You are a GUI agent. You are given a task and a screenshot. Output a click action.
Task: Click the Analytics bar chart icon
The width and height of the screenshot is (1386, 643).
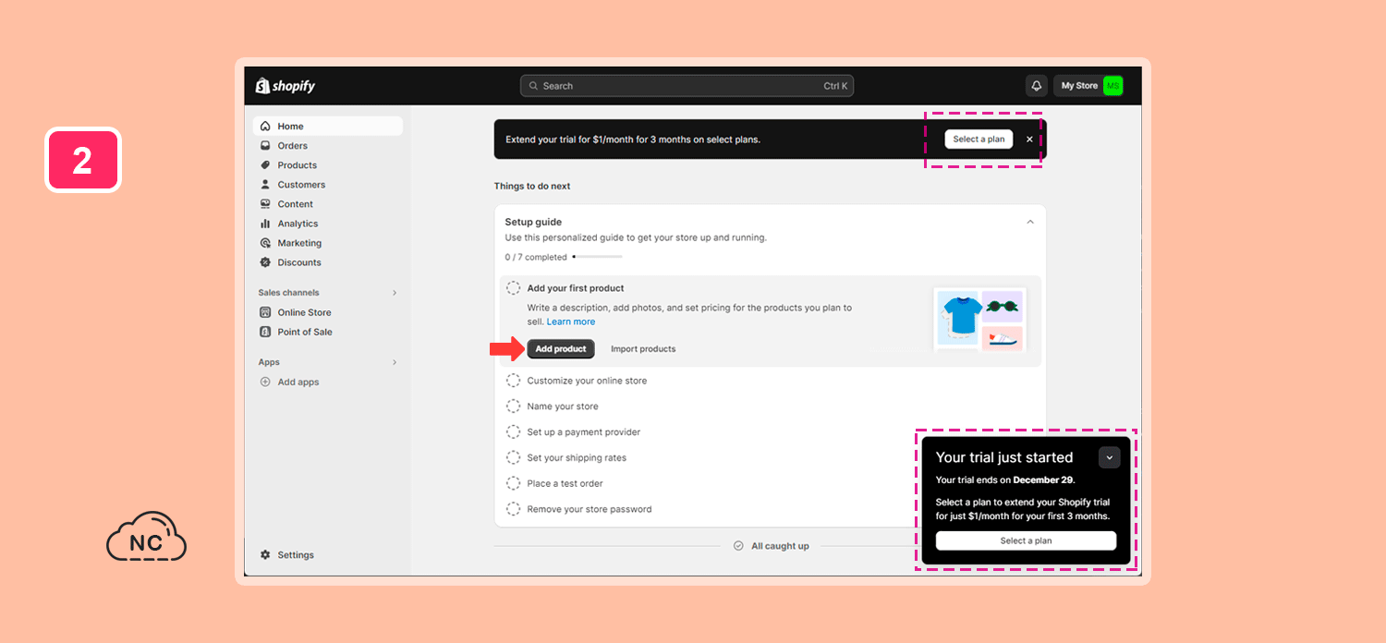coord(265,224)
